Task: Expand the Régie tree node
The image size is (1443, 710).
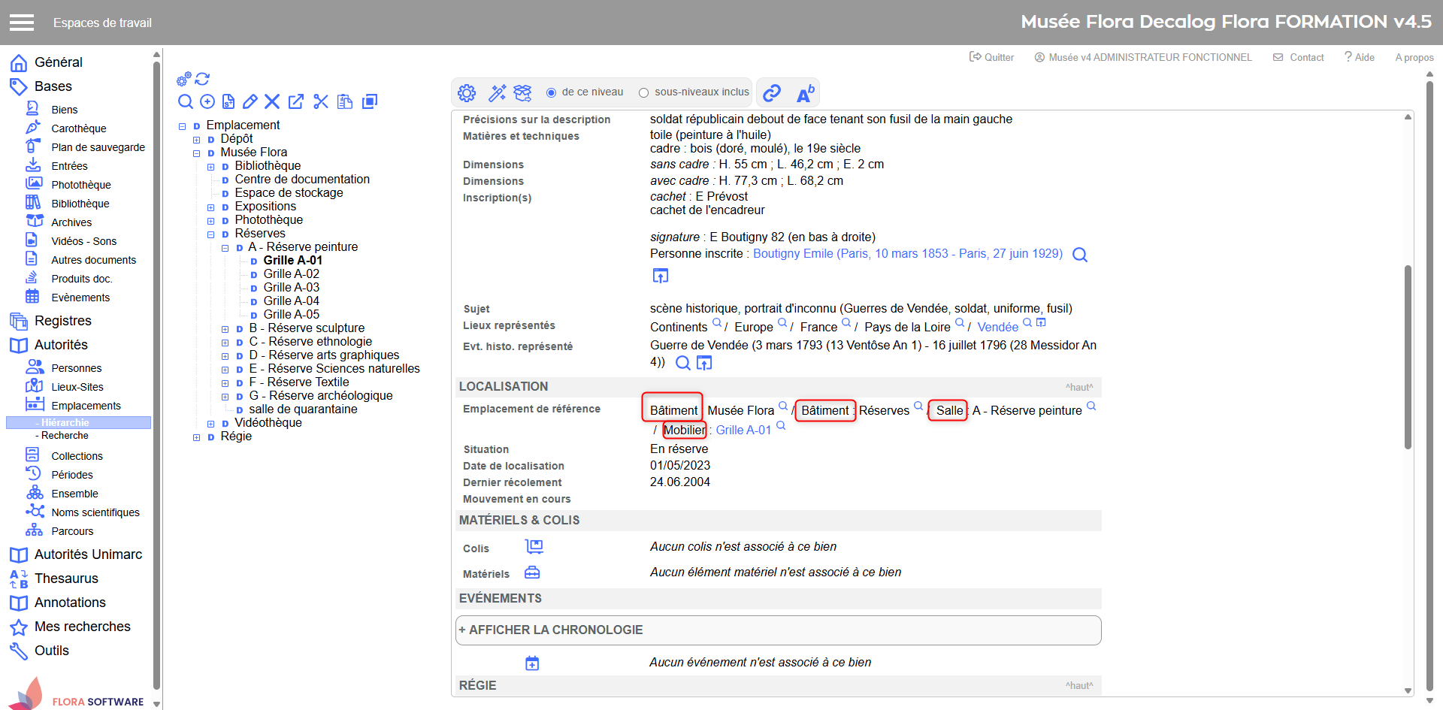Action: coord(197,437)
